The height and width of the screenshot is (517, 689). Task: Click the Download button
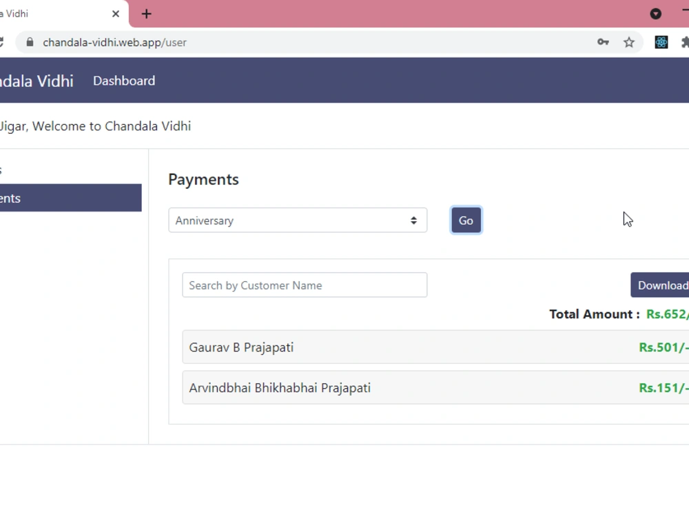659,285
